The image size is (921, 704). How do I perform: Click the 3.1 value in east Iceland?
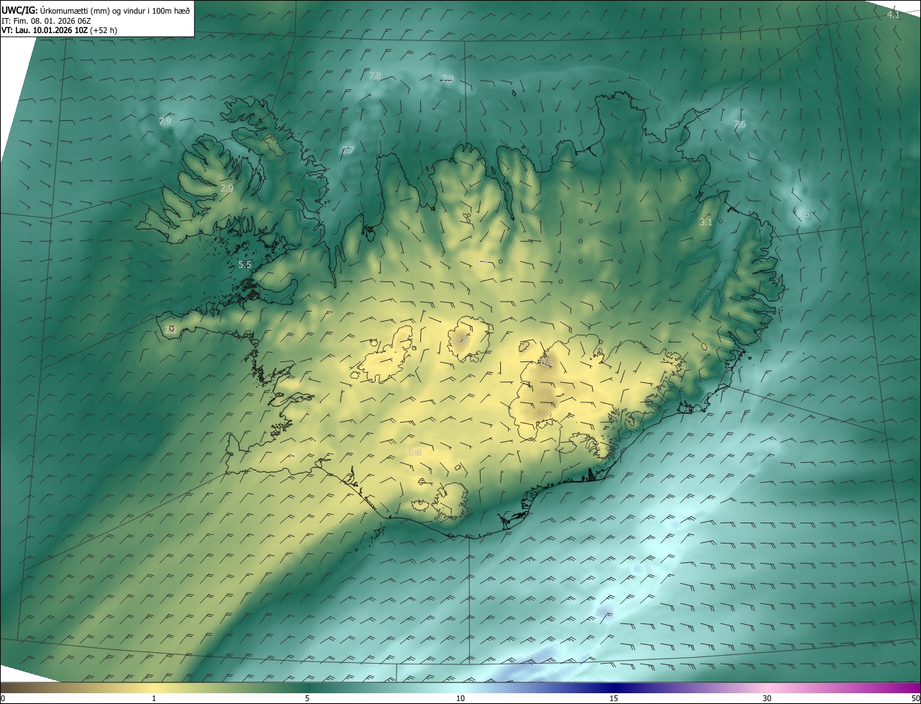point(706,222)
